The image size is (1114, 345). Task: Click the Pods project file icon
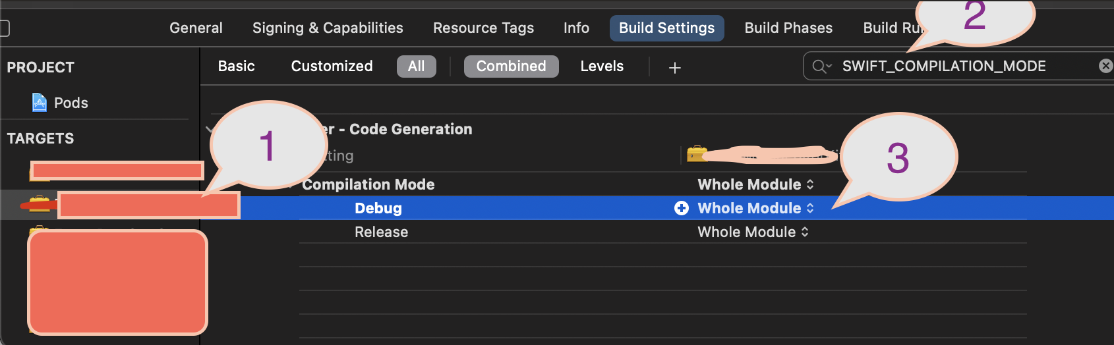(40, 103)
